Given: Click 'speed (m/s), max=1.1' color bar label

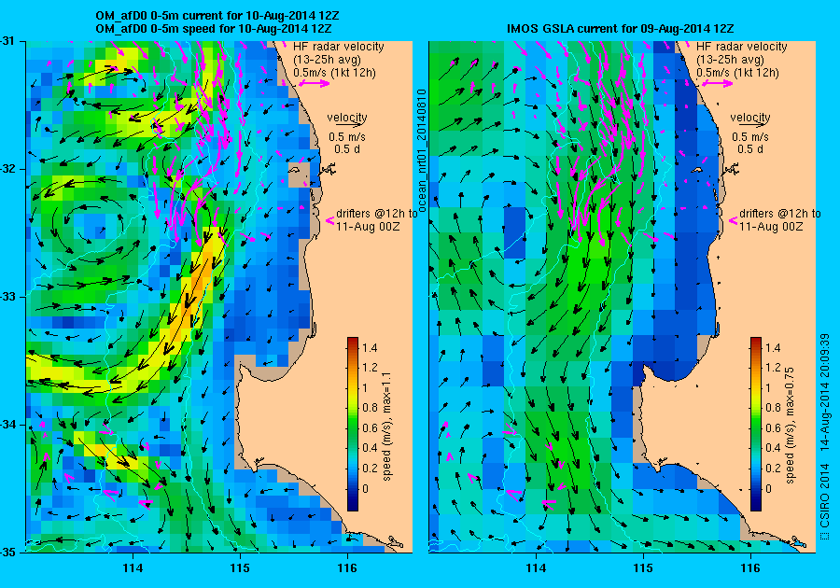Looking at the screenshot, I should (386, 426).
